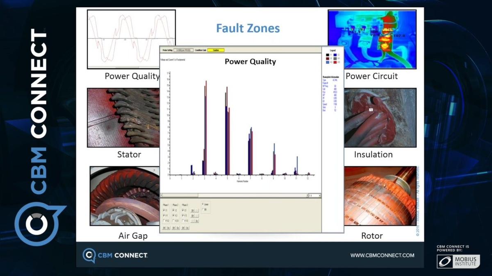Click the Power Quality chart title
This screenshot has width=492, height=276.
250,62
